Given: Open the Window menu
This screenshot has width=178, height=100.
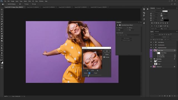Looking at the screenshot, I should pyautogui.click(x=41, y=1).
